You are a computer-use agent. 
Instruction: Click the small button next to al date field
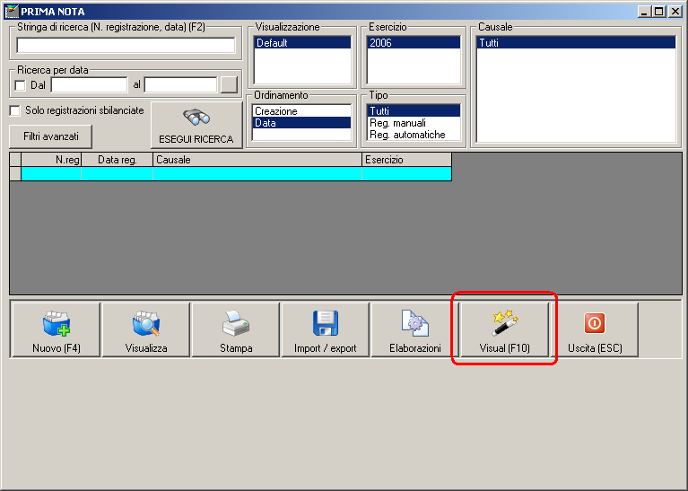tap(229, 84)
